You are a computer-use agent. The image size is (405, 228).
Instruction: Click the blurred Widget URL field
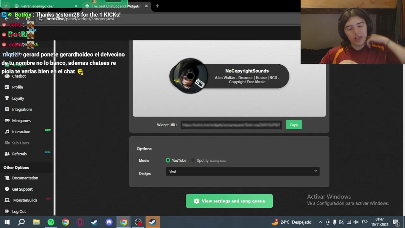231,125
